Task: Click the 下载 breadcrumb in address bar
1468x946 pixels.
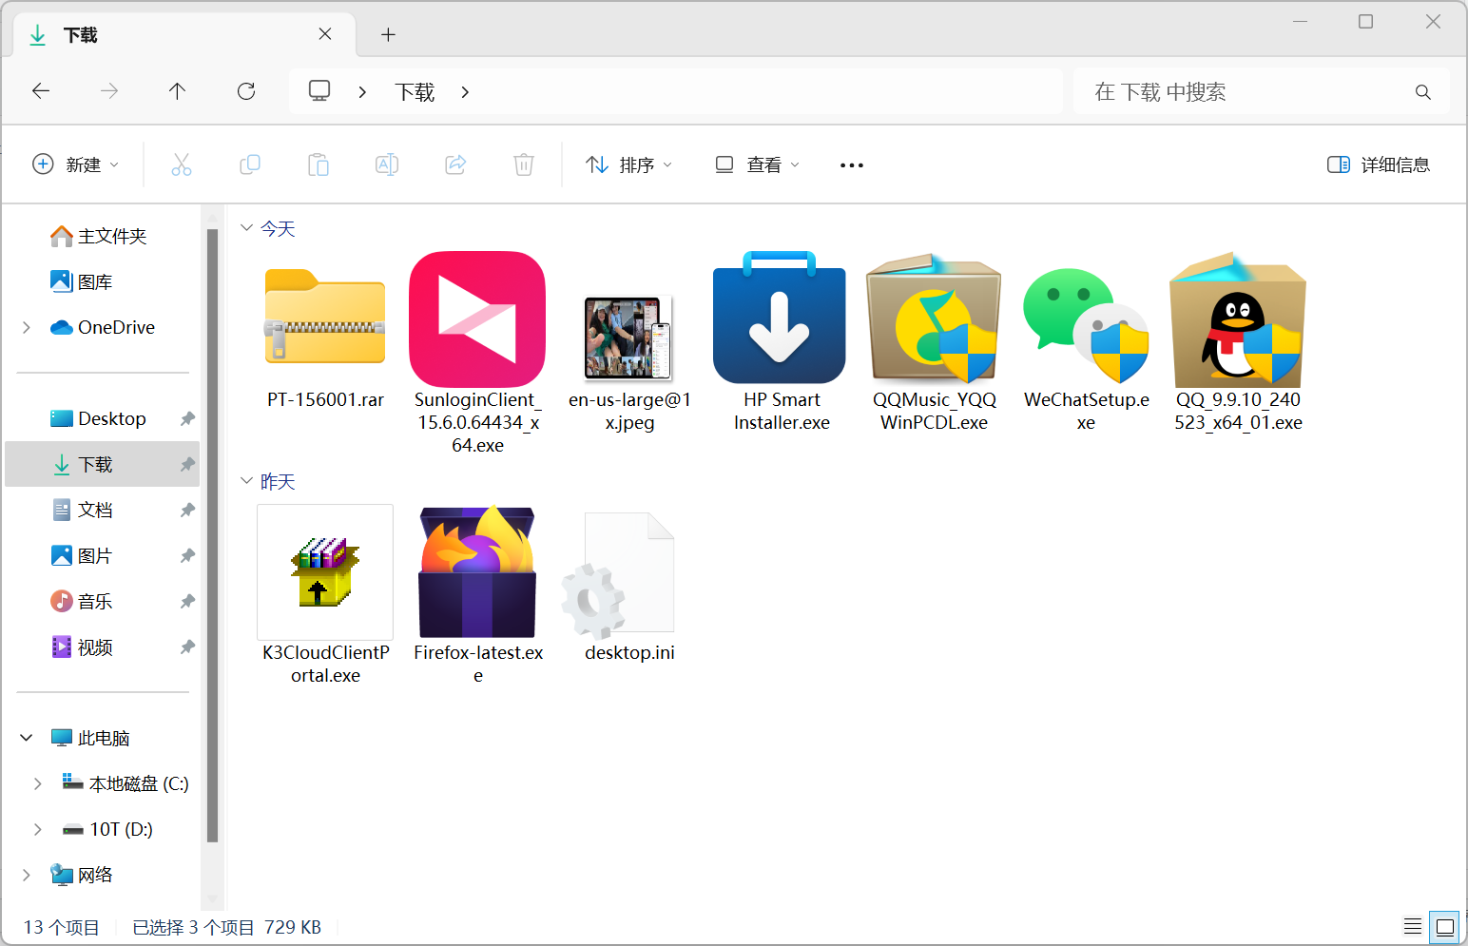Action: tap(415, 91)
